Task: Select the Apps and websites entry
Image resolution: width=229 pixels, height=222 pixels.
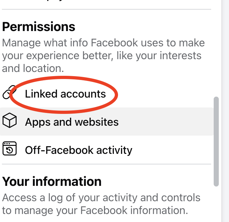Action: [72, 122]
